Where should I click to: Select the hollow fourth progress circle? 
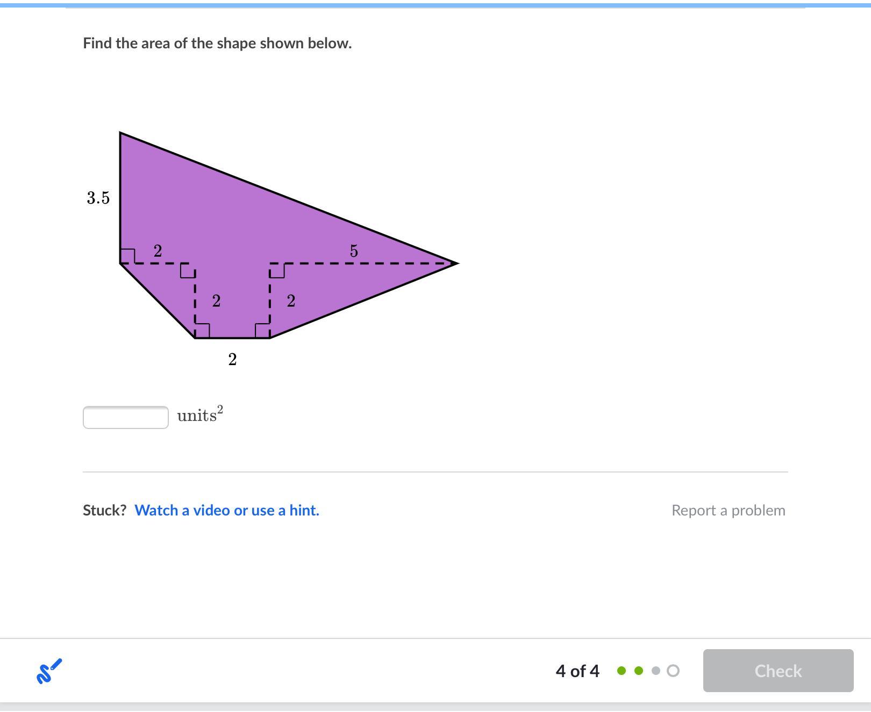point(673,671)
